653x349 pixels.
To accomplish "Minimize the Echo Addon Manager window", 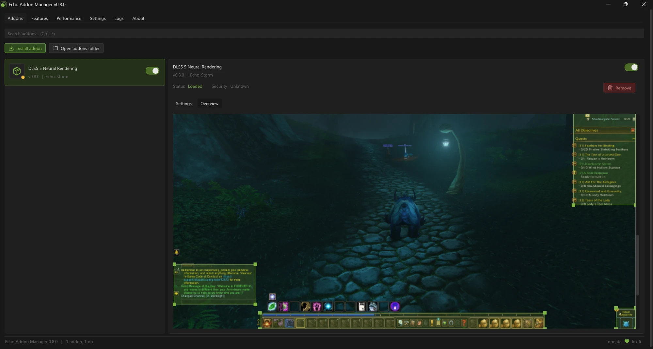I will click(x=608, y=4).
